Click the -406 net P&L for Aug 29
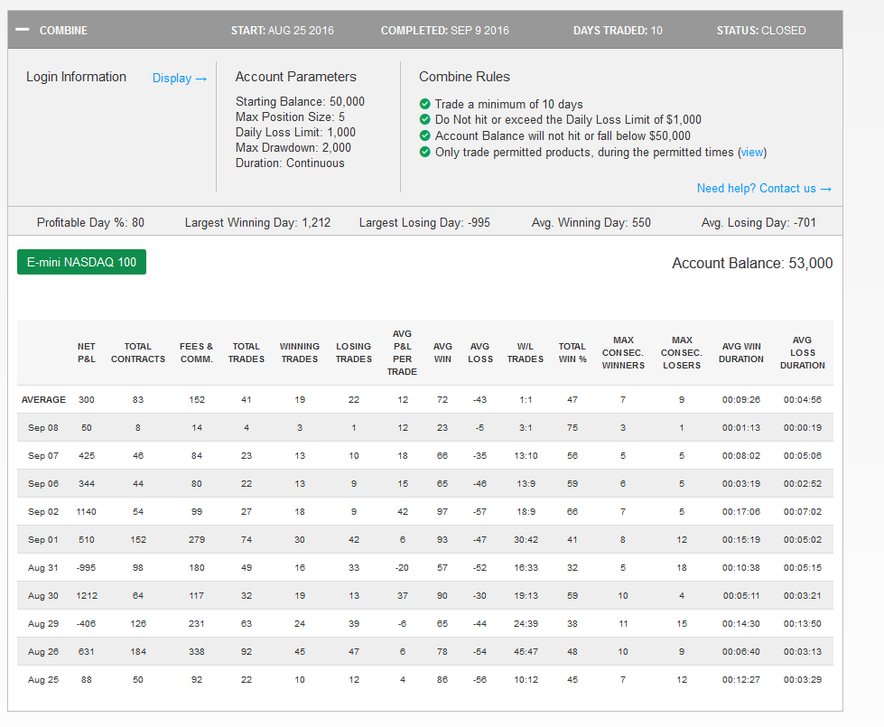The width and height of the screenshot is (884, 727). [87, 624]
